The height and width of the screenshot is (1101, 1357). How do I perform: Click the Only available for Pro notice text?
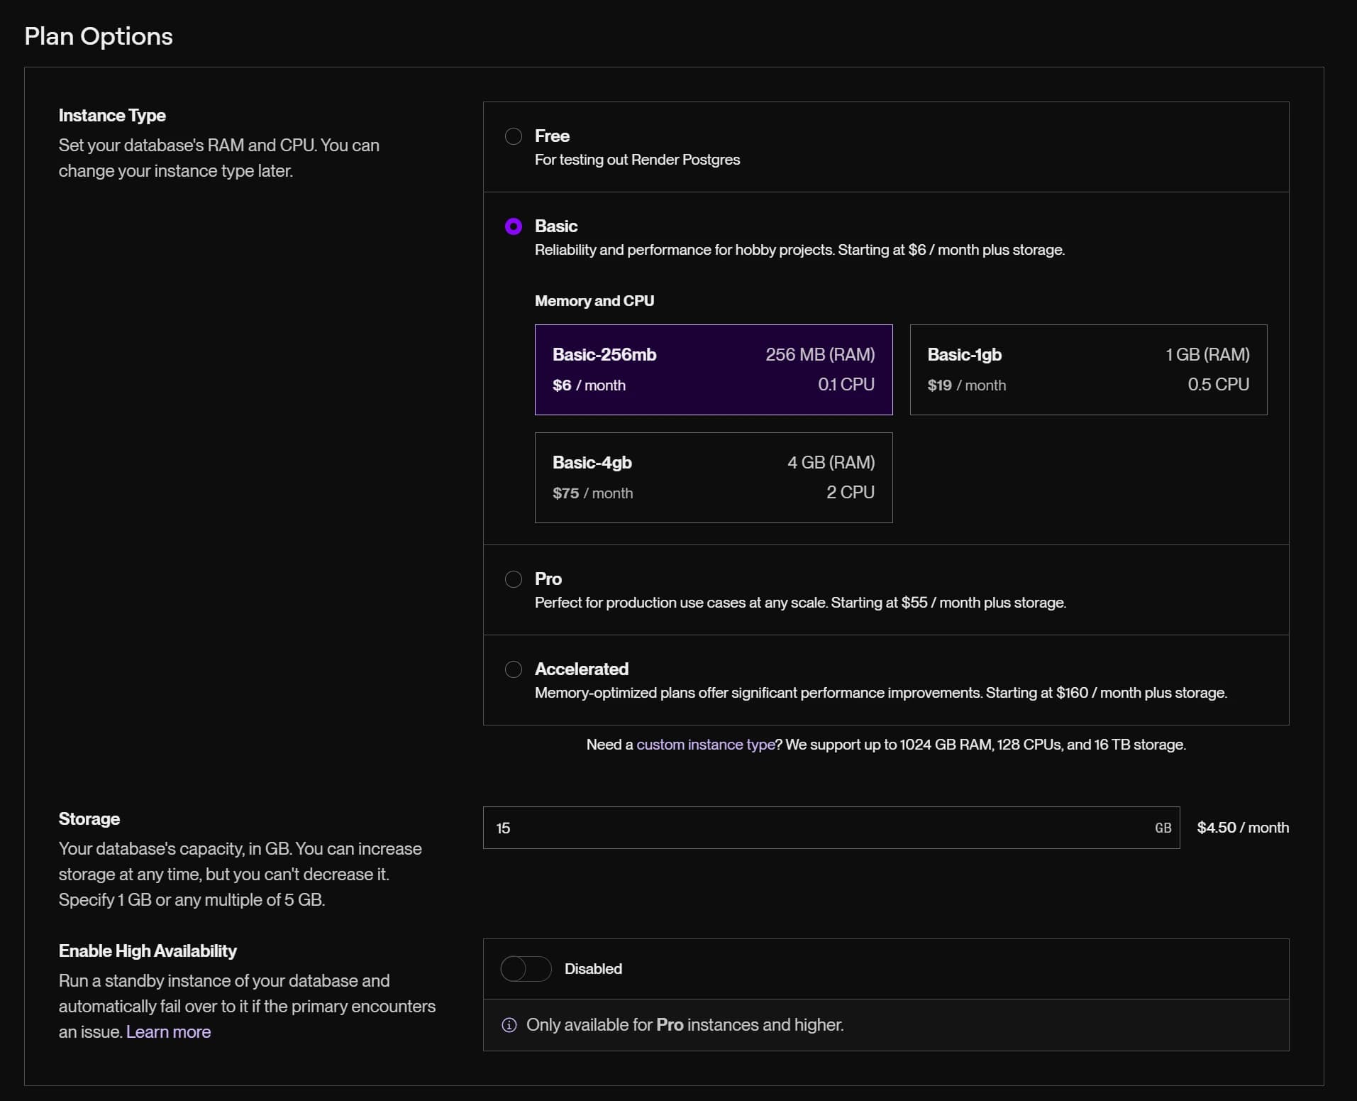click(x=685, y=1025)
